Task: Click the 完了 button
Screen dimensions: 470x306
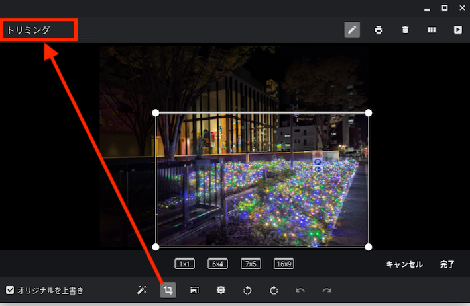Action: coord(447,264)
